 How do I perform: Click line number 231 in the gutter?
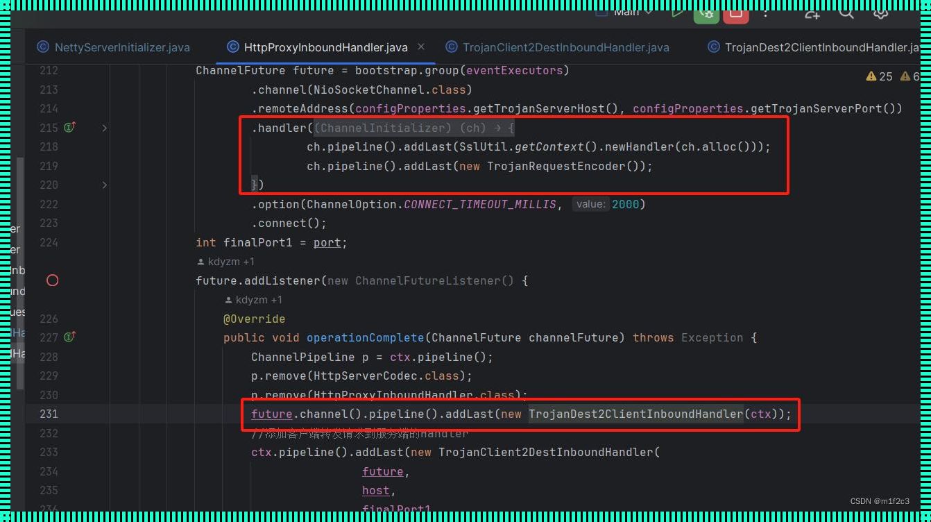click(49, 414)
